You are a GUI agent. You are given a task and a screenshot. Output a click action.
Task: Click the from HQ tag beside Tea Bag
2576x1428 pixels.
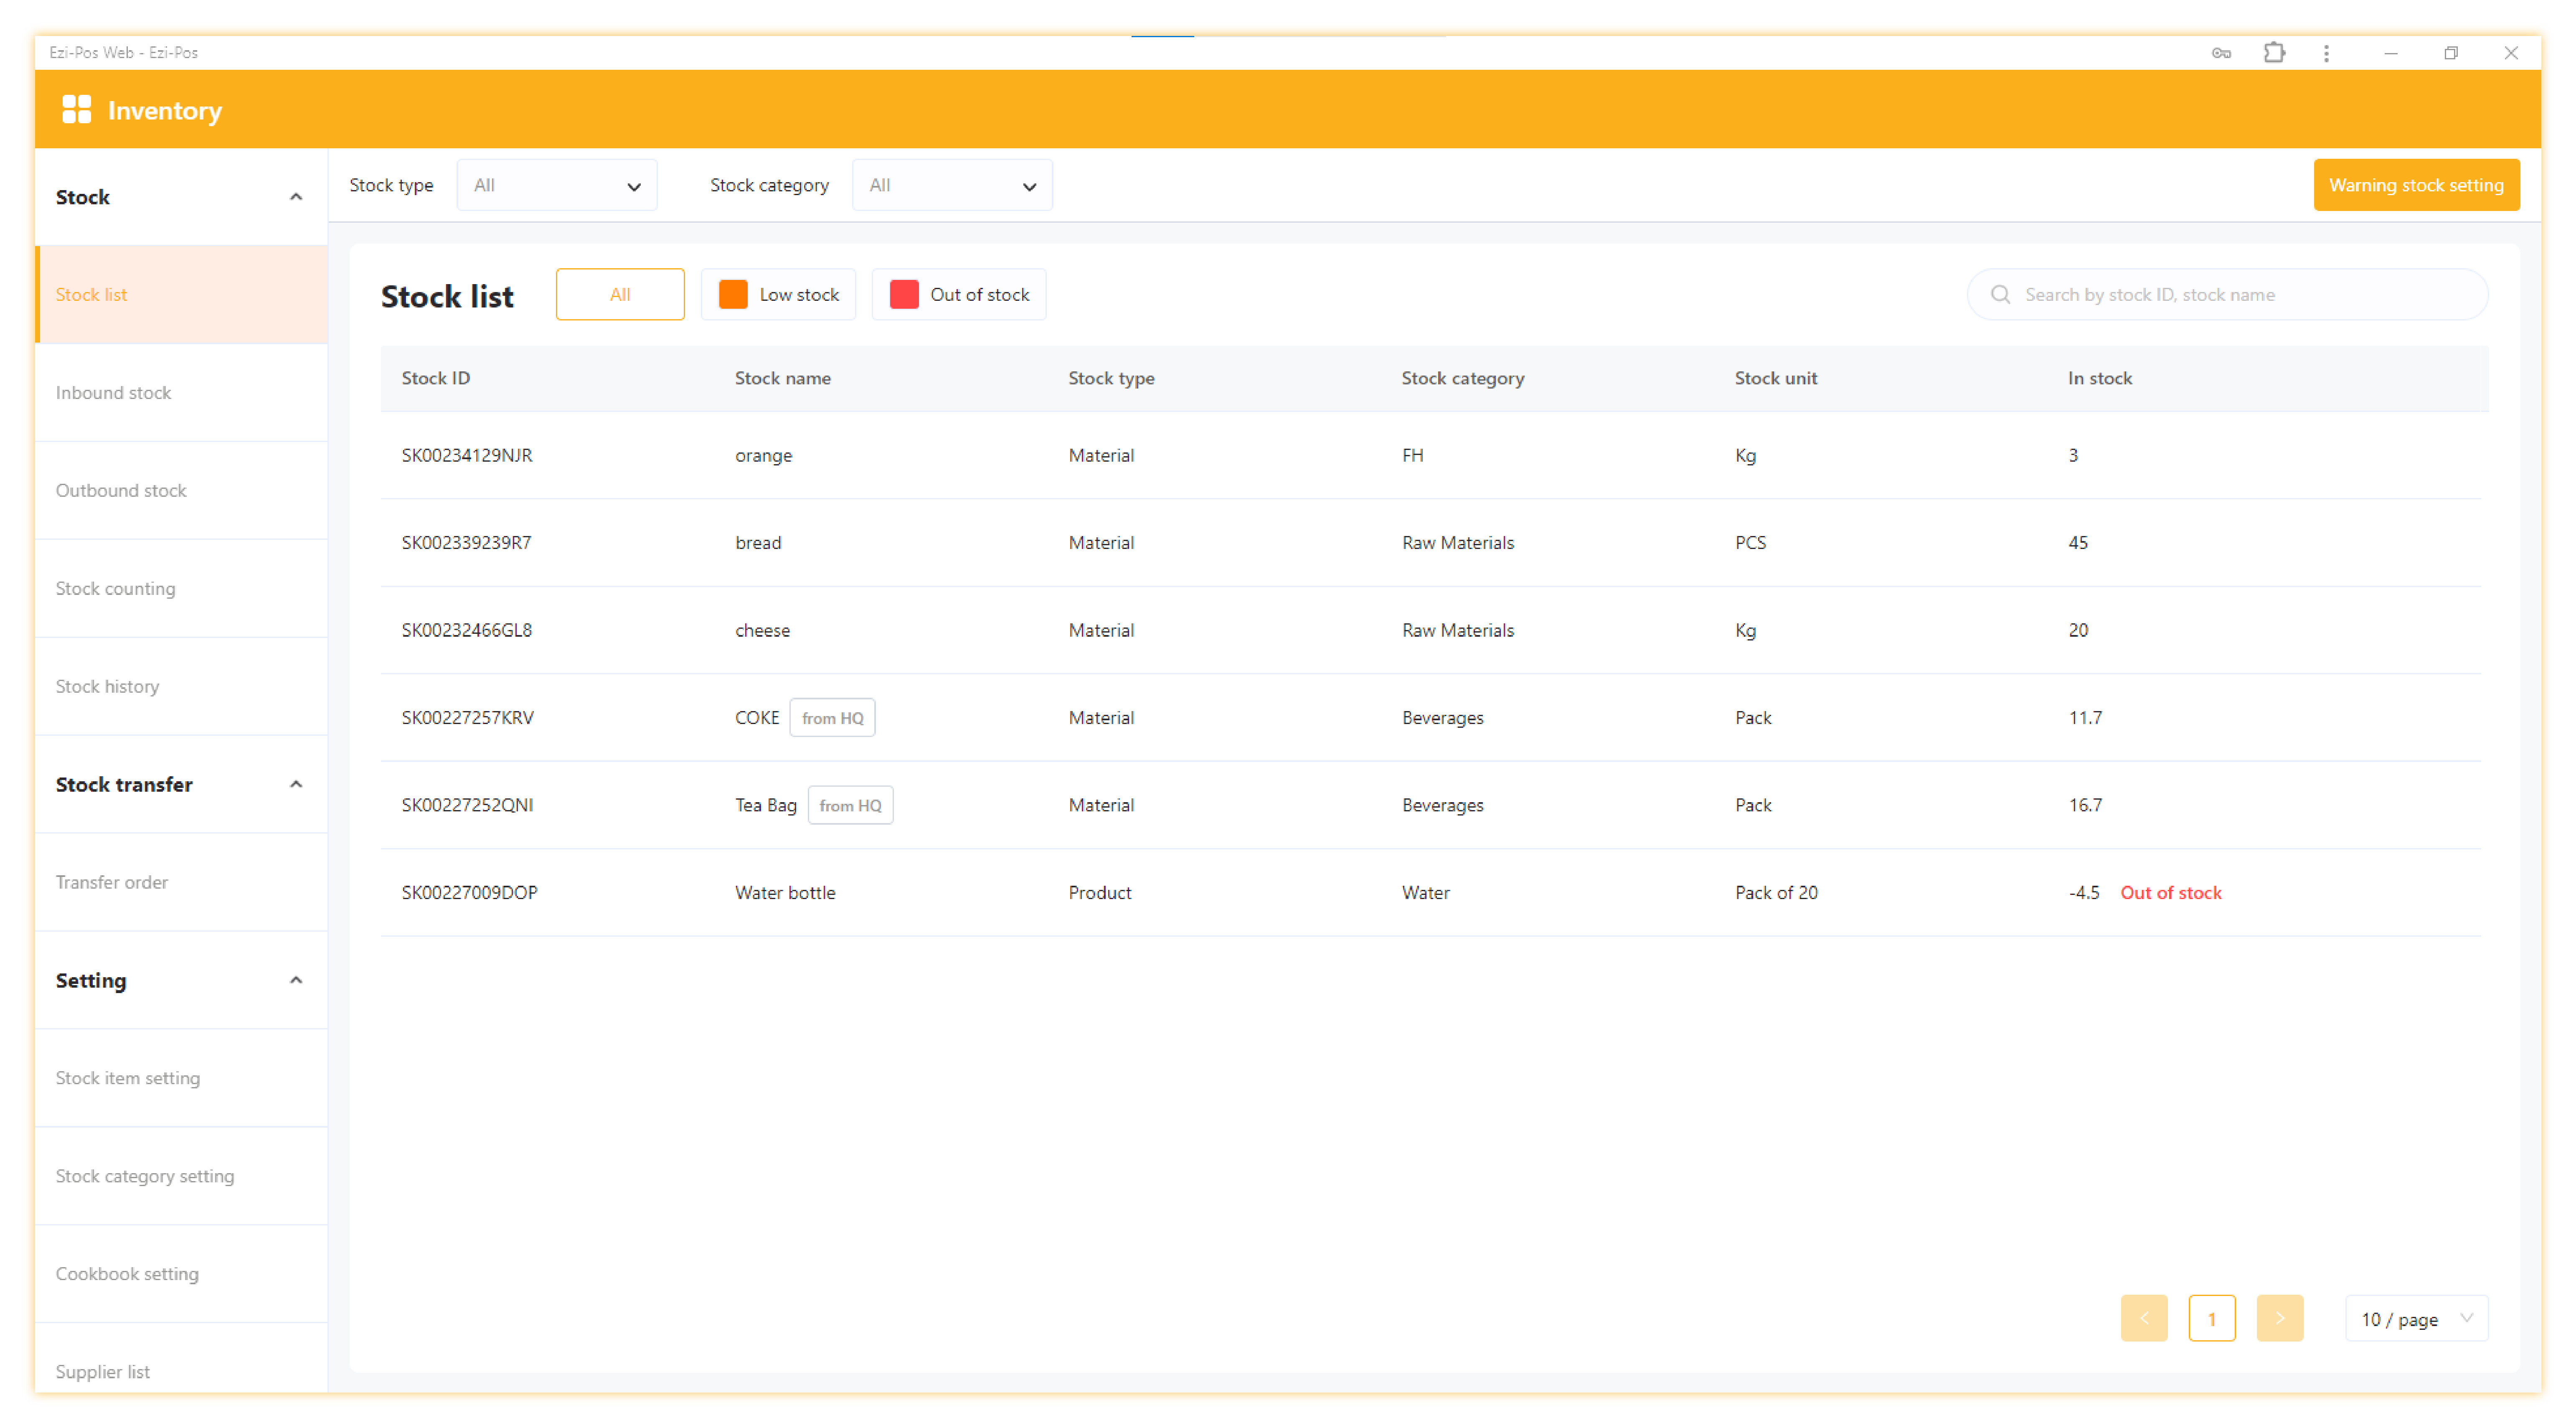pos(850,805)
